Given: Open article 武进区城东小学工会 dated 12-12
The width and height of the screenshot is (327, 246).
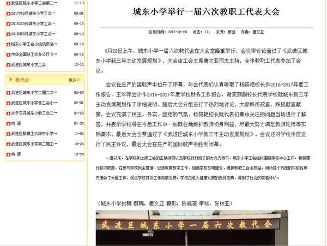Looking at the screenshot, I should 28,65.
